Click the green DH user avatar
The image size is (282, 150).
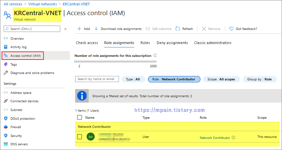pyautogui.click(x=91, y=137)
